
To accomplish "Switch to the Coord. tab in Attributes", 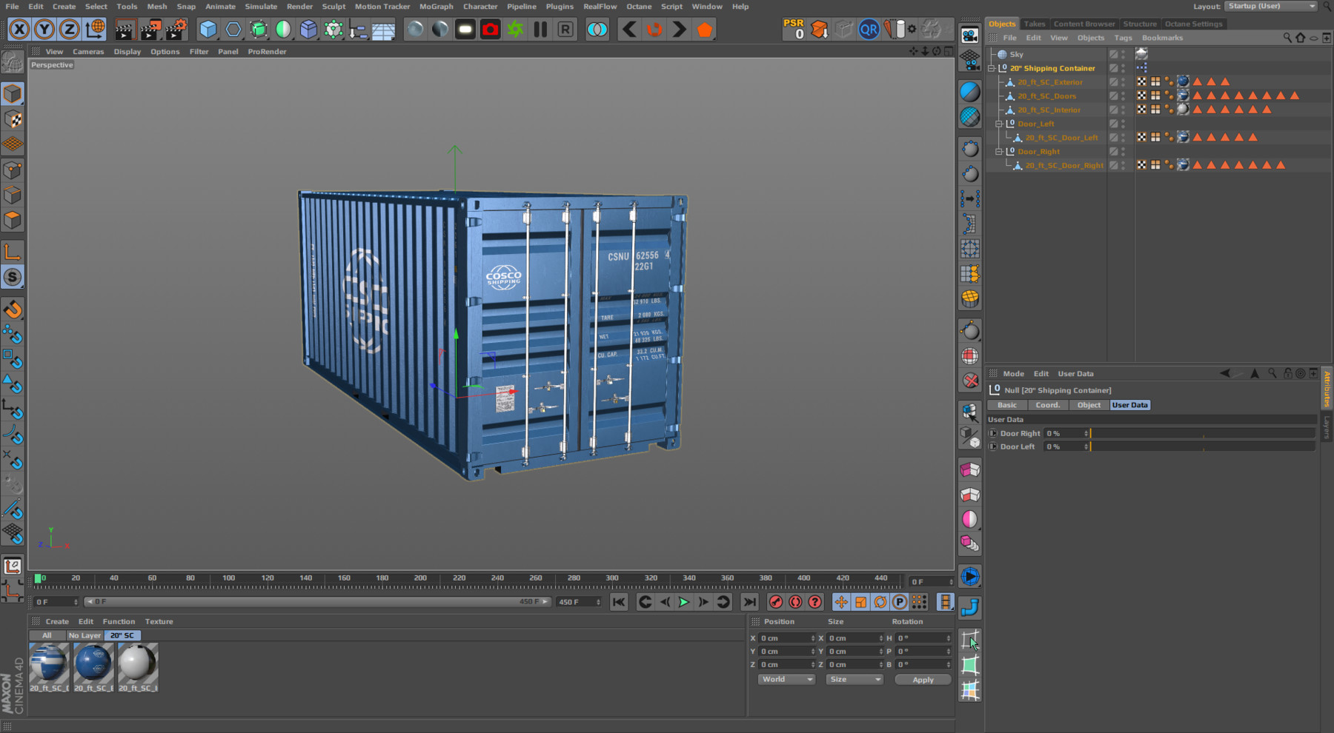I will tap(1047, 405).
